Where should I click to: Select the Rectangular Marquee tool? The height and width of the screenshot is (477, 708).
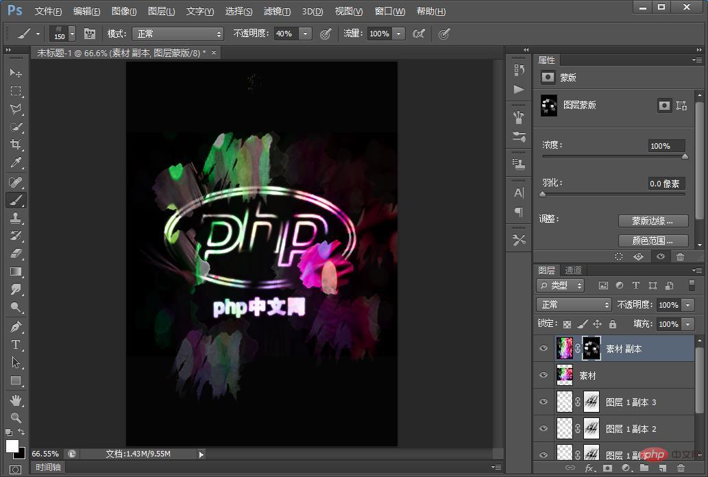(16, 90)
